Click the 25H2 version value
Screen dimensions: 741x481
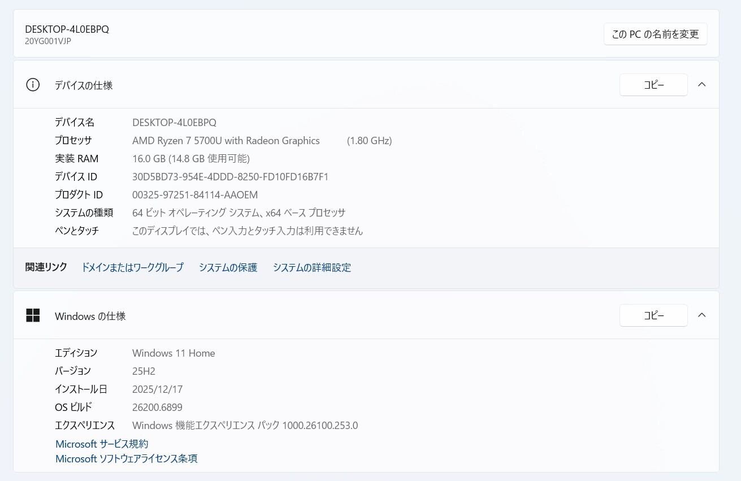[144, 371]
